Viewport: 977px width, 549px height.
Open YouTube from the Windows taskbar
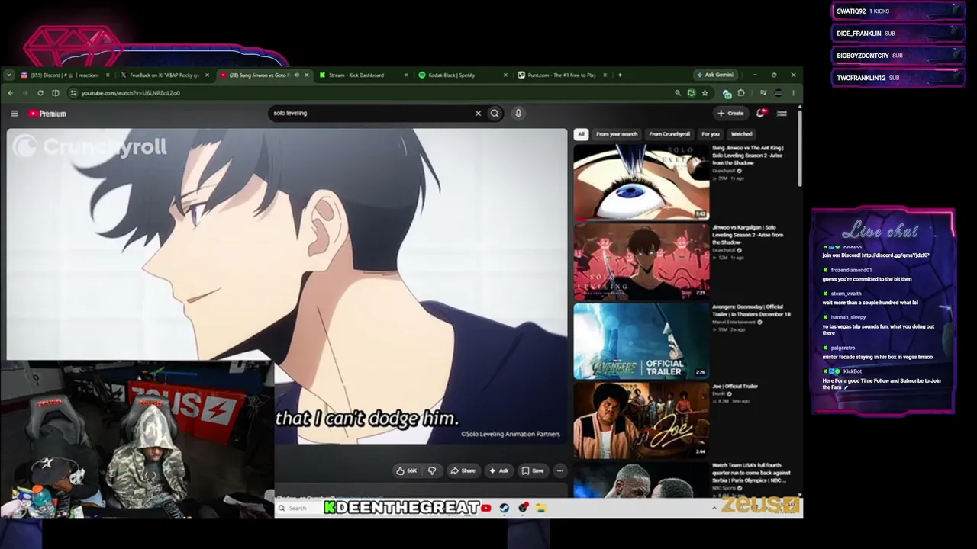(x=486, y=508)
